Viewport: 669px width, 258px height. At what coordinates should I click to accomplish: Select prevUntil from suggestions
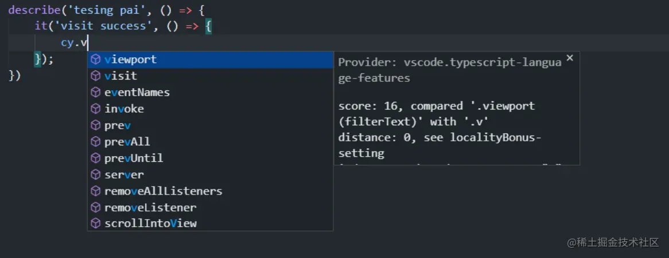134,158
